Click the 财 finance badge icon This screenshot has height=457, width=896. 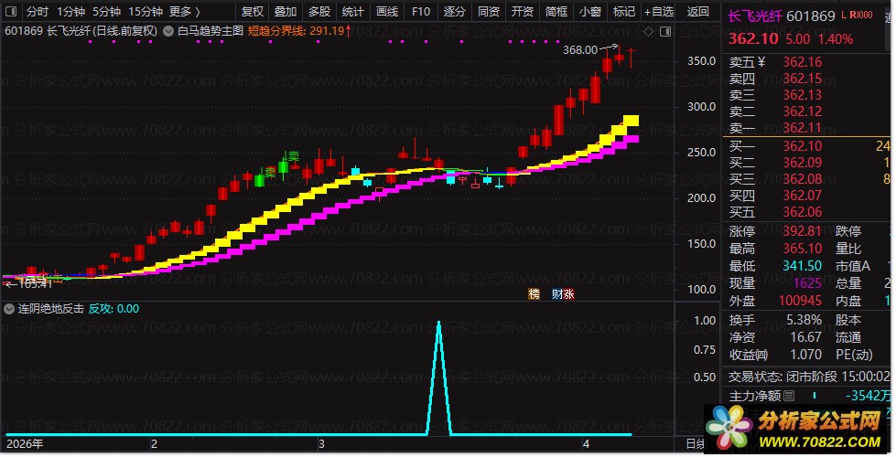pos(557,293)
